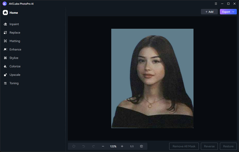
Task: Select the Colorize paint bucket icon
Action: coord(5,66)
